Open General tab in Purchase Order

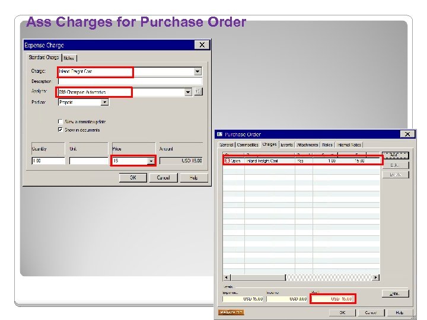(227, 145)
